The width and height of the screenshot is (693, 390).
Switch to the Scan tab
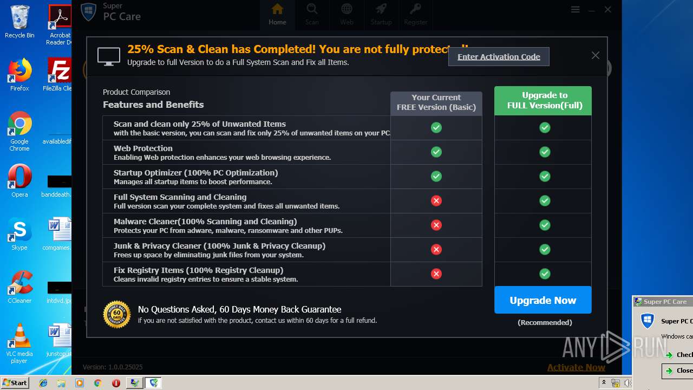click(x=312, y=15)
